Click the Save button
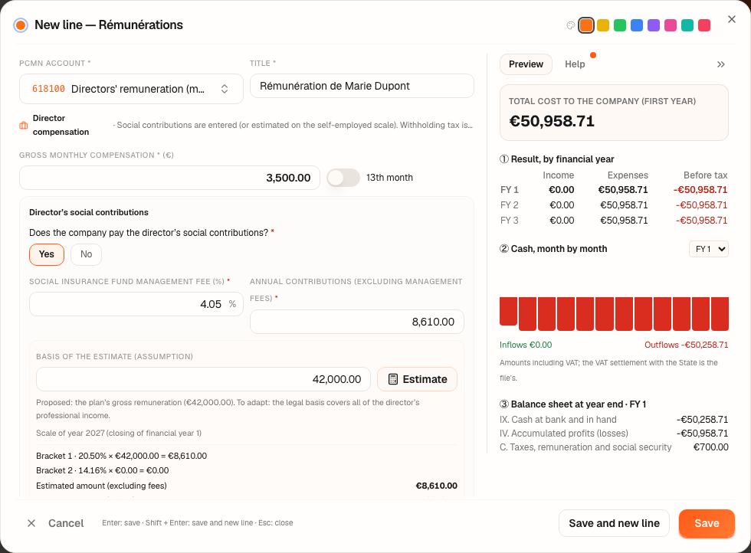The height and width of the screenshot is (553, 751). coord(707,523)
